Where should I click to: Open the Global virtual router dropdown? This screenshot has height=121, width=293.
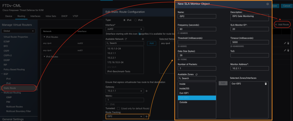pos(18,31)
